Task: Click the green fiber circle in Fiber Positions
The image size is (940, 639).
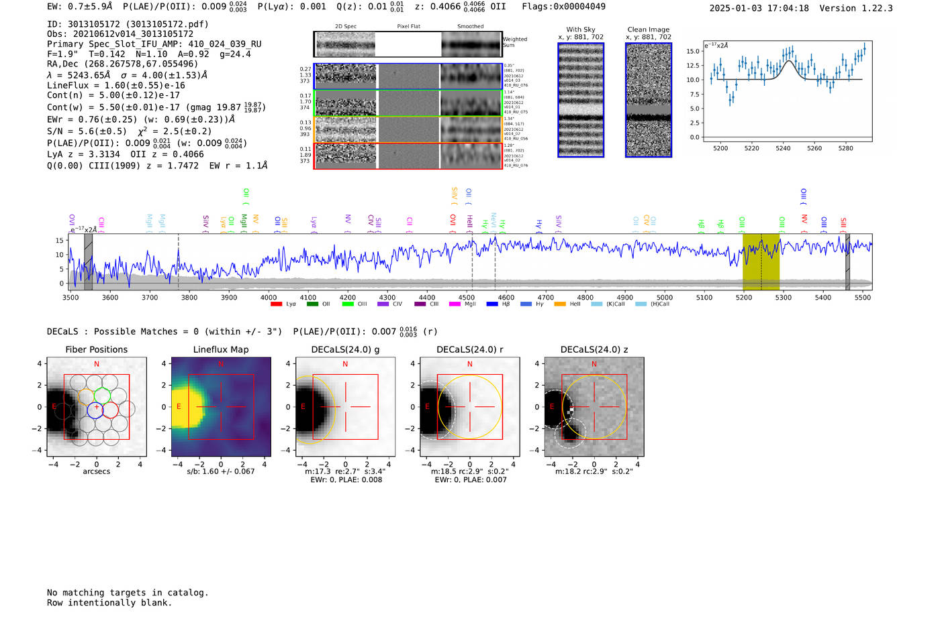Action: [x=103, y=395]
